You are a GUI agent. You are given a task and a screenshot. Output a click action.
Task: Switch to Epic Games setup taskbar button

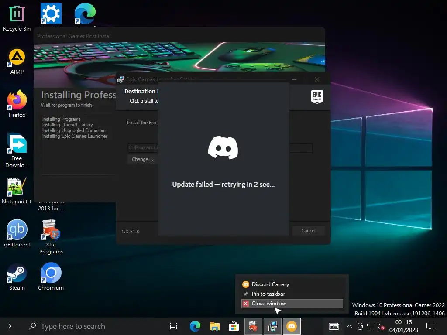click(272, 326)
